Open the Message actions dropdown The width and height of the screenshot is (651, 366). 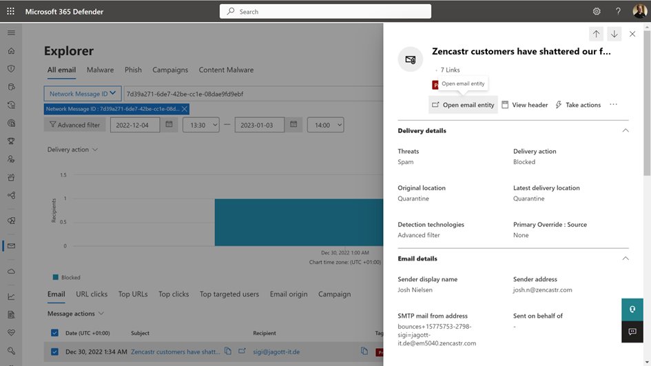coord(76,313)
